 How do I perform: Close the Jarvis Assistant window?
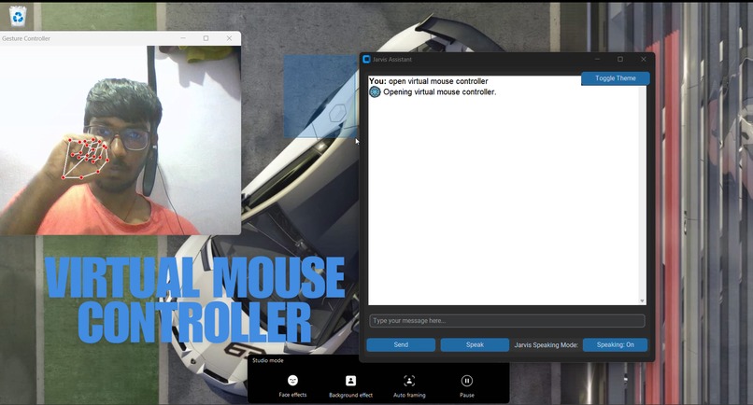pos(644,59)
